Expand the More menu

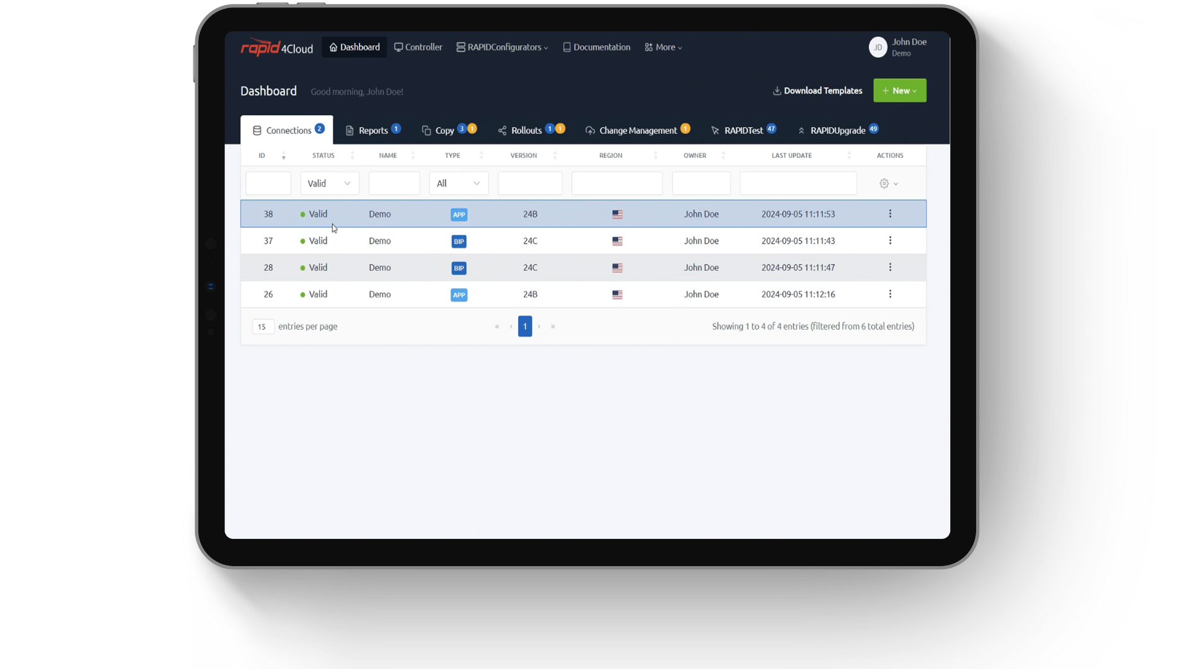663,47
